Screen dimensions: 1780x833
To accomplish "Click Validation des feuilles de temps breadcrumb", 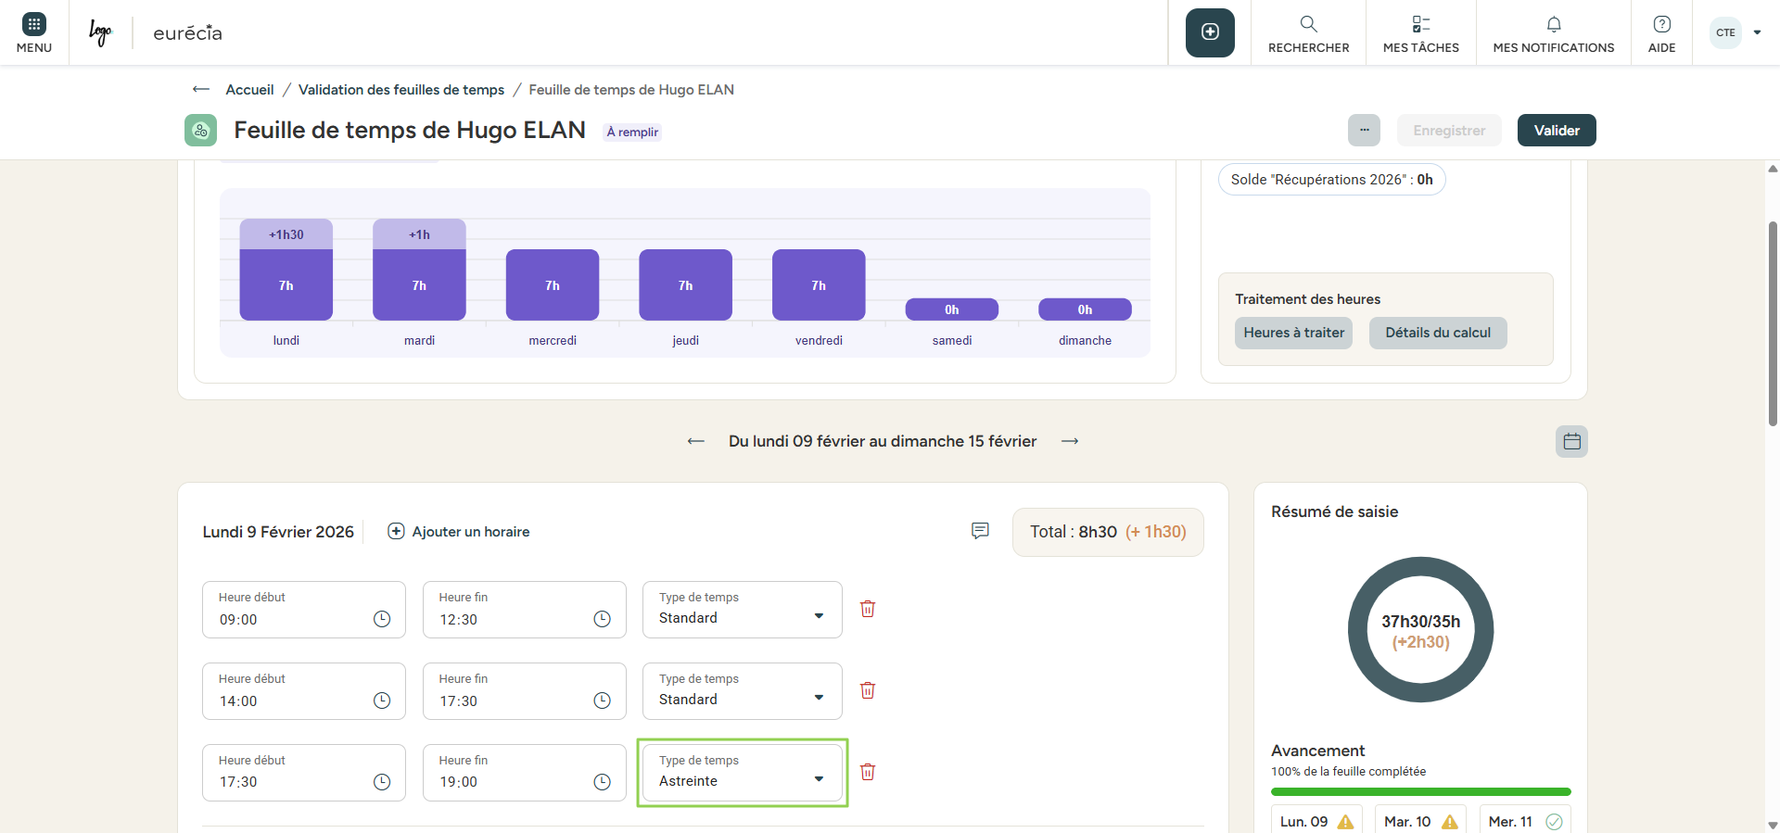I will (x=401, y=90).
